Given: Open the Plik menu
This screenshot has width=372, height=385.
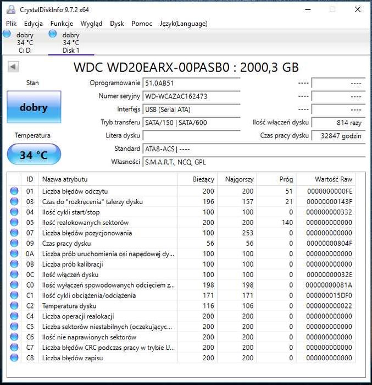Looking at the screenshot, I should [12, 24].
